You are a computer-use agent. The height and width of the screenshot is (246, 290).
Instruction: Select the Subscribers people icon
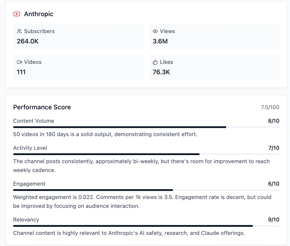19,31
